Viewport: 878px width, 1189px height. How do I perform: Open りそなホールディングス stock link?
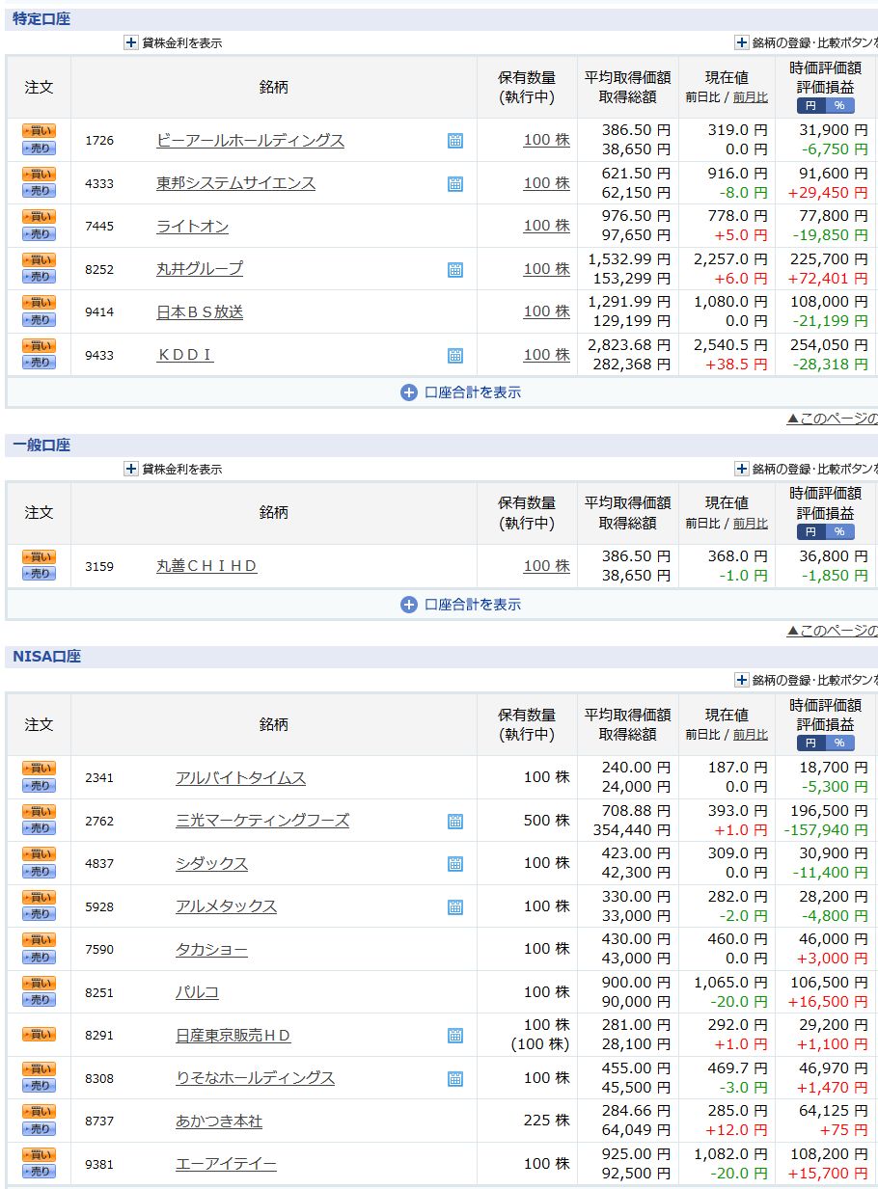click(256, 1078)
